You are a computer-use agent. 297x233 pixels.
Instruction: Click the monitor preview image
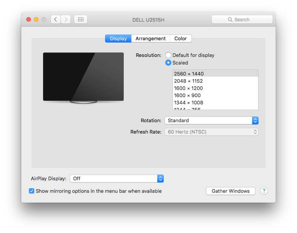(x=83, y=78)
